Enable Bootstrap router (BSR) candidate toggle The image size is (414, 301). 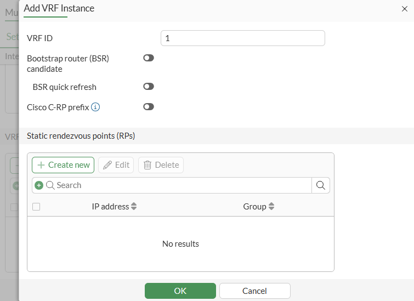pyautogui.click(x=149, y=58)
